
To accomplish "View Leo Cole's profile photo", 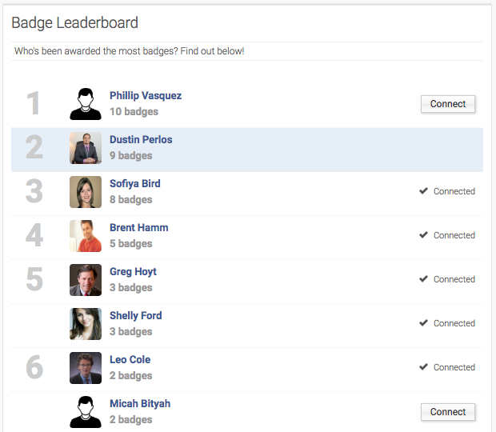I will [x=86, y=368].
